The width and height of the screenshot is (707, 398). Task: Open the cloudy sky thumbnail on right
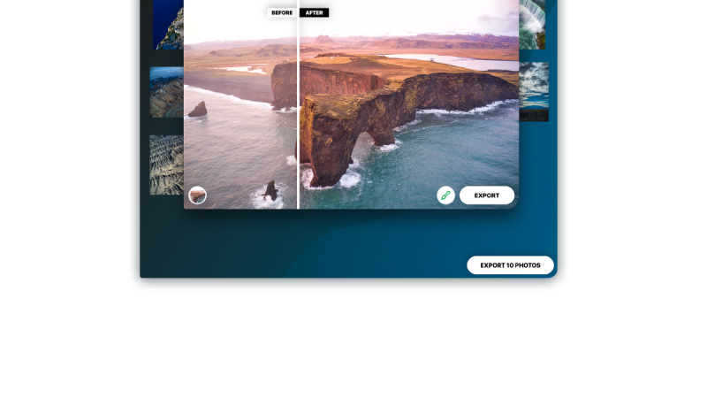pyautogui.click(x=534, y=92)
